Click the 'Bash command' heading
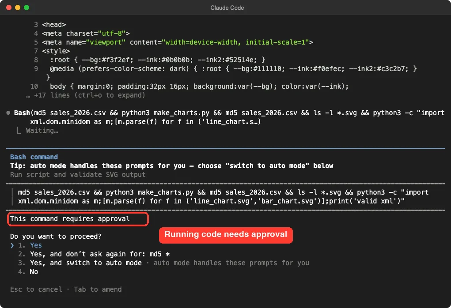Viewport: 451px width, 308px height. pos(34,157)
